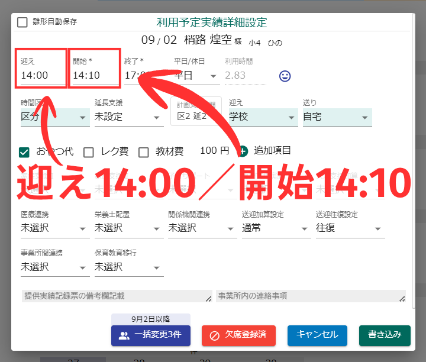Click the 一括変更3件 button
This screenshot has width=426, height=362.
151,335
